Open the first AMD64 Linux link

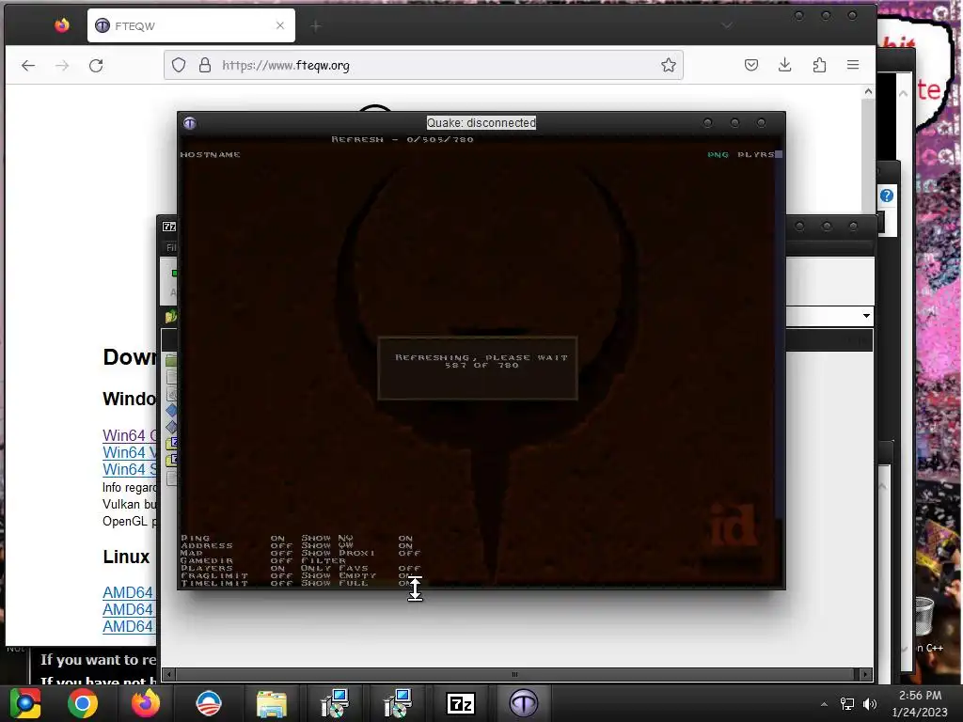(x=128, y=592)
